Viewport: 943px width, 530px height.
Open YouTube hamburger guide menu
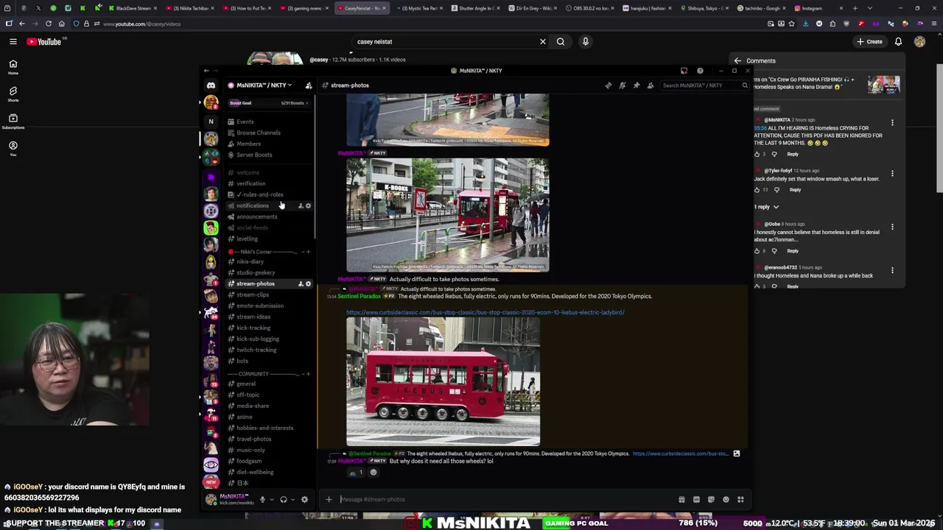tap(13, 42)
